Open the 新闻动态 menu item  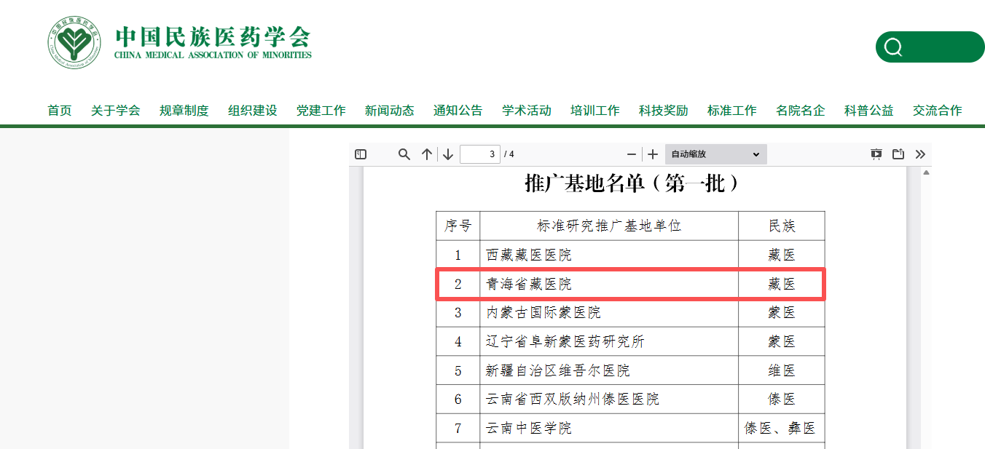tap(390, 111)
